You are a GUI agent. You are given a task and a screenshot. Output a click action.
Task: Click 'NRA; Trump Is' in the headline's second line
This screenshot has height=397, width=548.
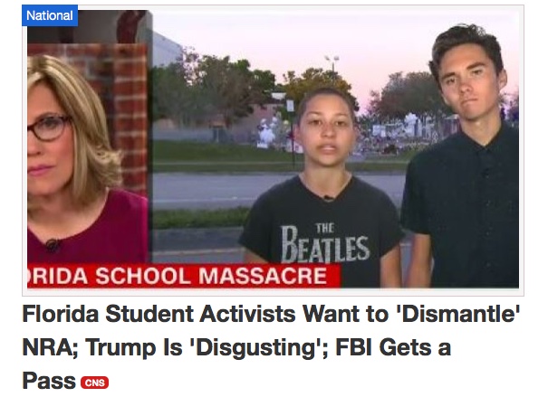pyautogui.click(x=102, y=347)
